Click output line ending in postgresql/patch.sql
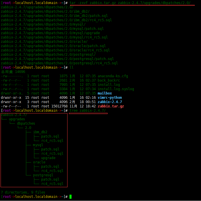 [x=57, y=59]
